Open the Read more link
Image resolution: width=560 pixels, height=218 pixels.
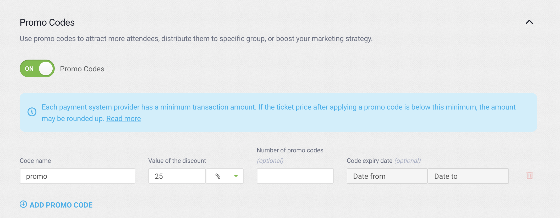click(123, 119)
